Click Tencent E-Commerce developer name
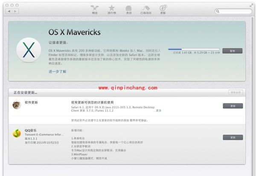 tap(44, 134)
